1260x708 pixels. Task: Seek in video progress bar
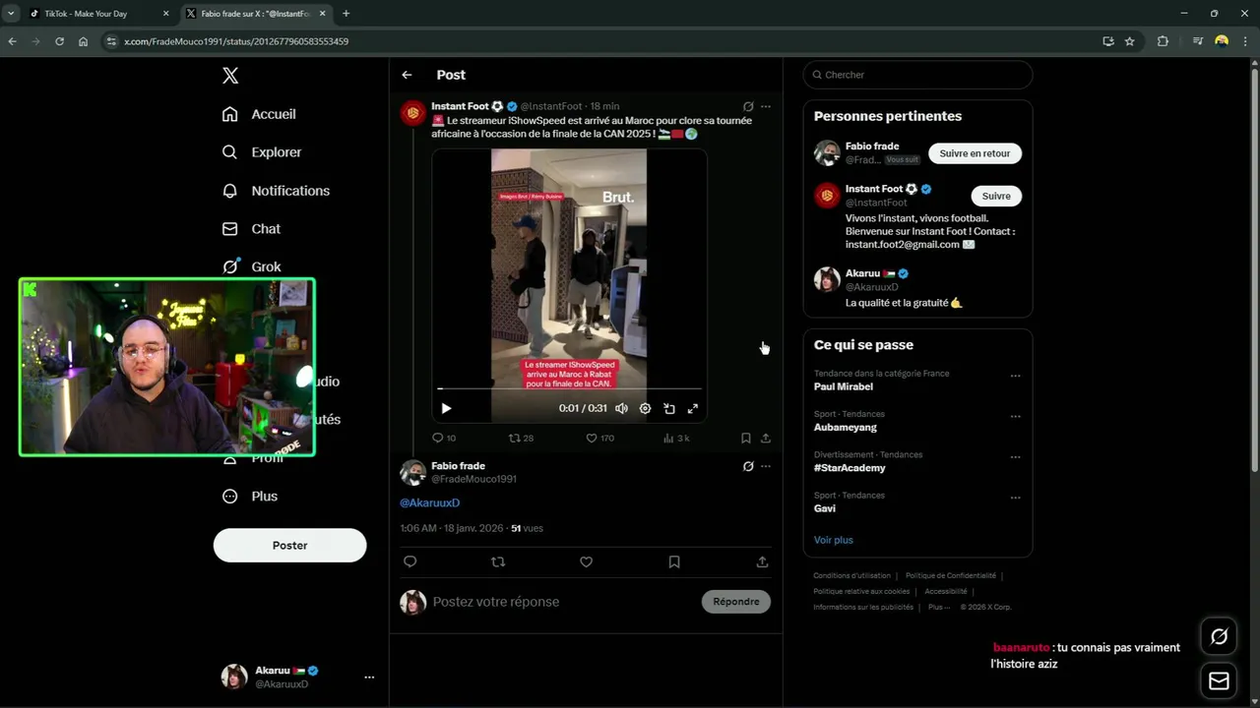tap(570, 389)
